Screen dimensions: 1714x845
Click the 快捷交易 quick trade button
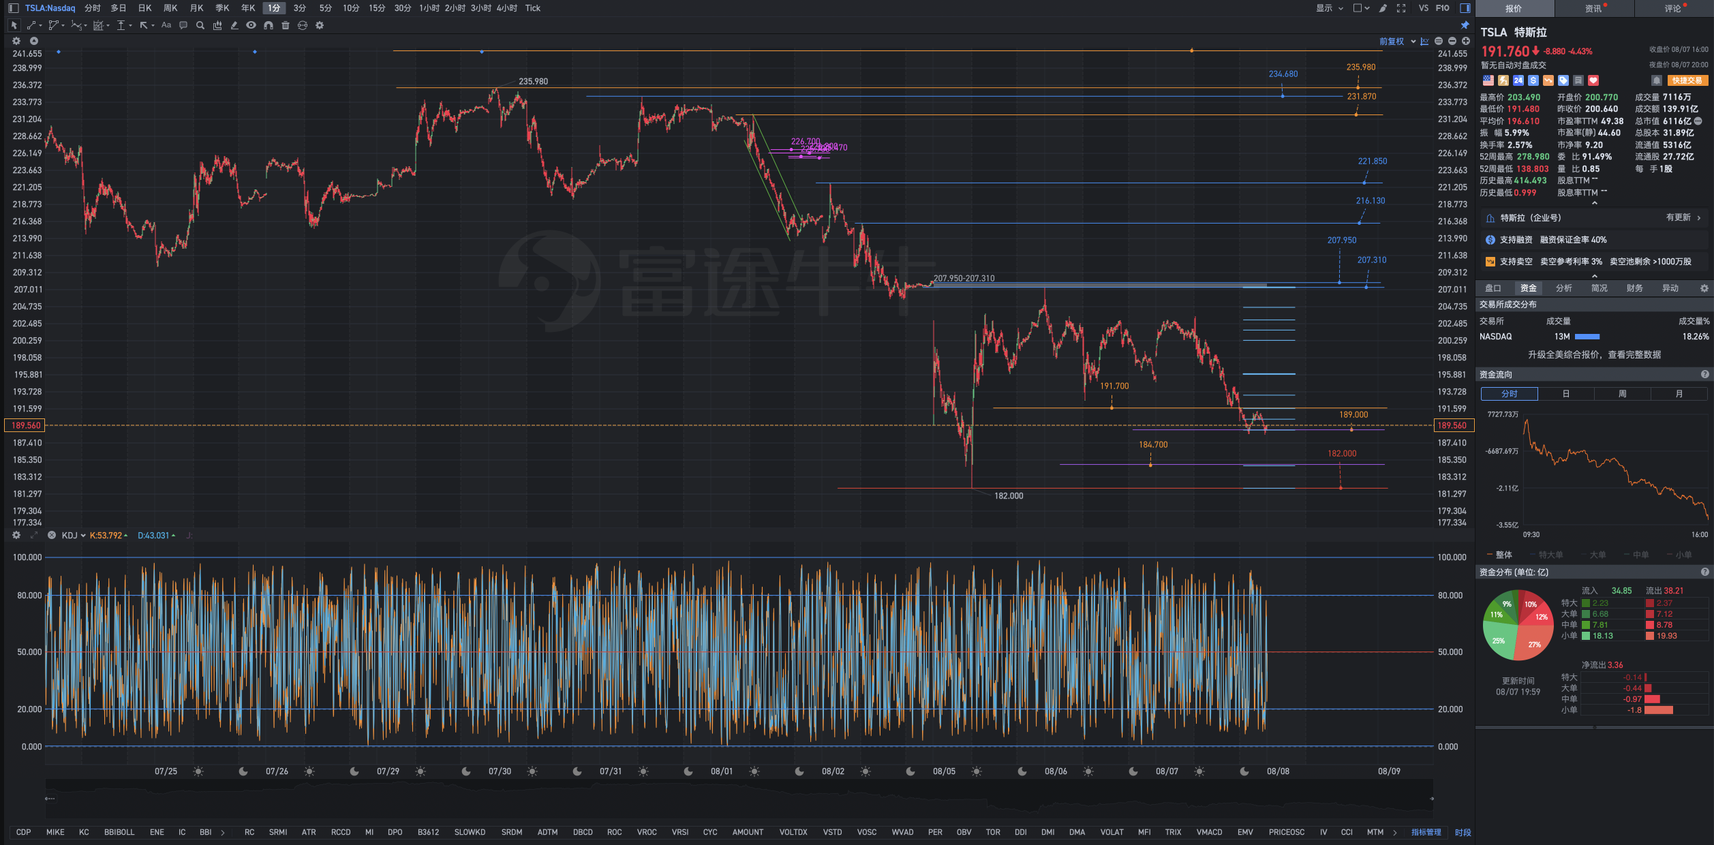(x=1688, y=80)
